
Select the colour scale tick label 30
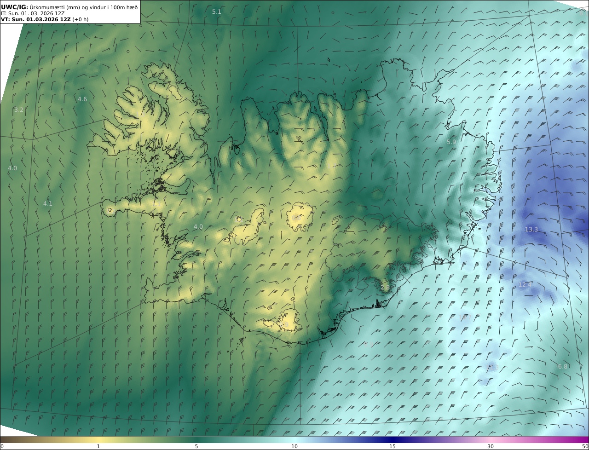(x=491, y=446)
